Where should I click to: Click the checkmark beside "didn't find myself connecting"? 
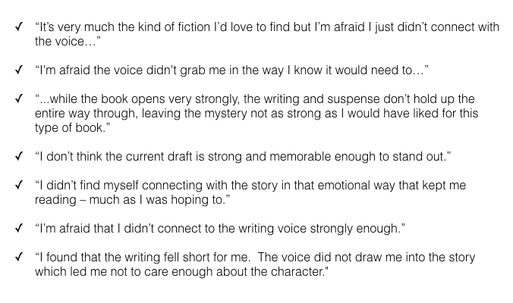click(x=19, y=185)
